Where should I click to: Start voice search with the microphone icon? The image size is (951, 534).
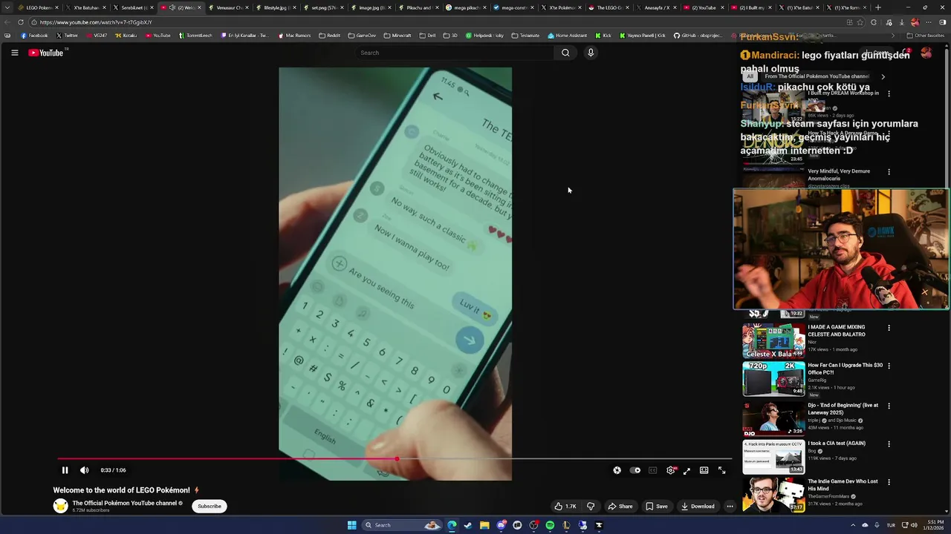click(591, 53)
